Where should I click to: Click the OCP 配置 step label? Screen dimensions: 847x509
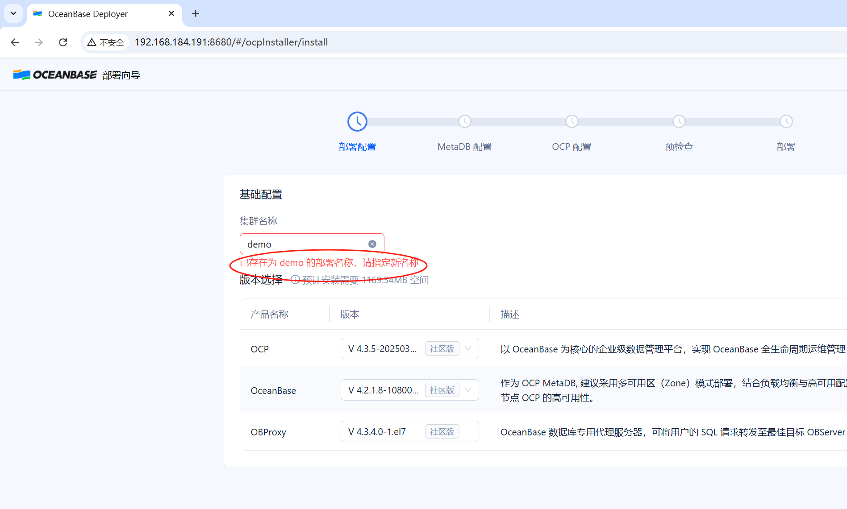(x=572, y=146)
